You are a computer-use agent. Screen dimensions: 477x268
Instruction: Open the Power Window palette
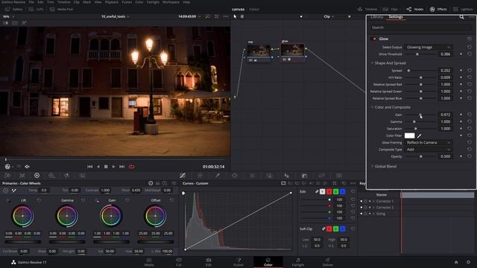235,176
